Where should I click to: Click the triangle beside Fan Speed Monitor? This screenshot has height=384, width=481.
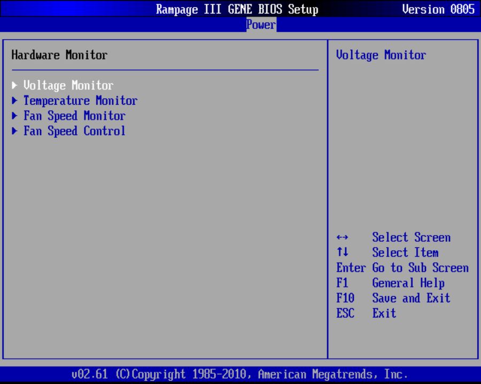[x=14, y=116]
